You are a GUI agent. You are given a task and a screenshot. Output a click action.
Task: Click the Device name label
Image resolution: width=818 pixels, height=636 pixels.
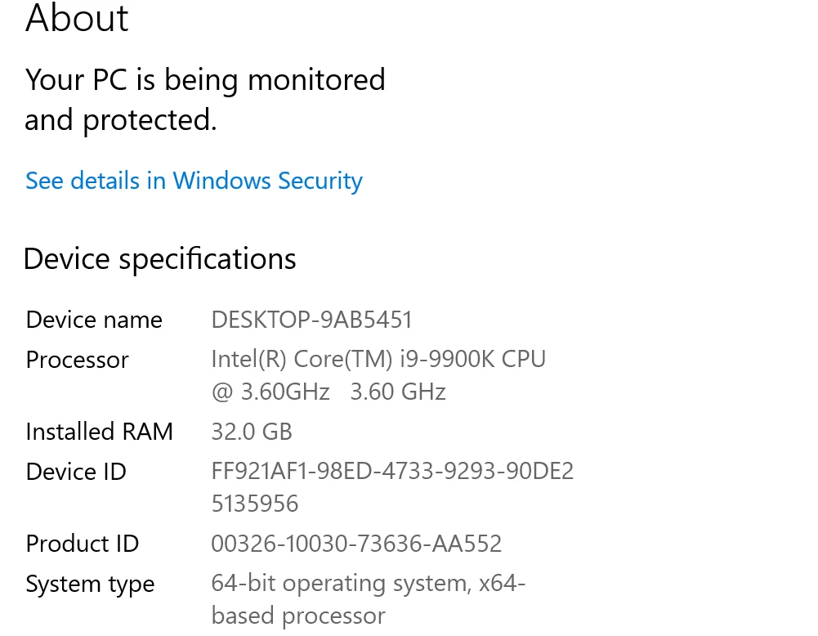(x=94, y=320)
